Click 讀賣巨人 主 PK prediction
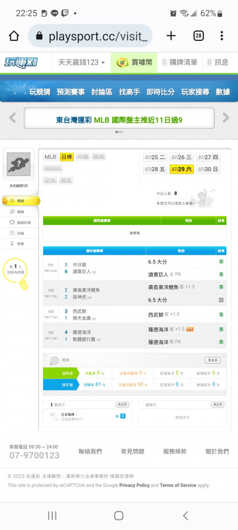The image size is (238, 530). click(164, 275)
